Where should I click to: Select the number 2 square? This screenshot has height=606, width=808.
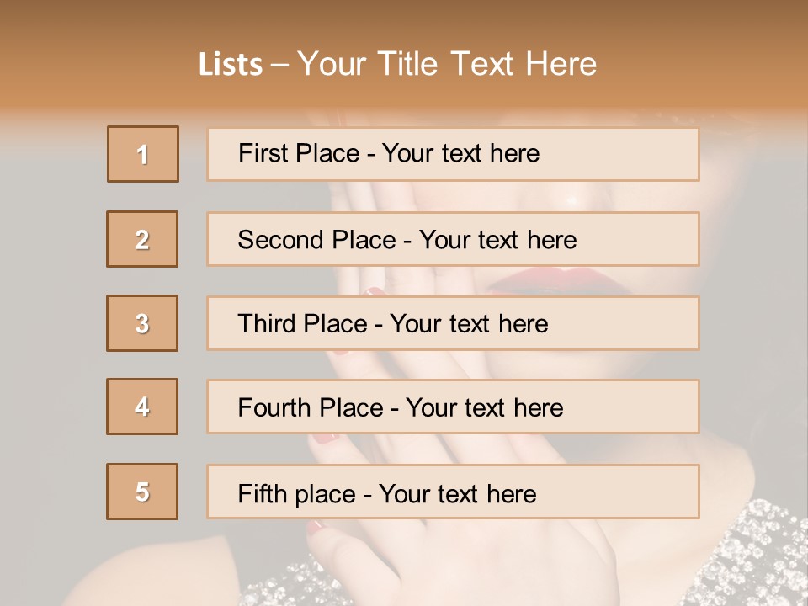pyautogui.click(x=142, y=239)
